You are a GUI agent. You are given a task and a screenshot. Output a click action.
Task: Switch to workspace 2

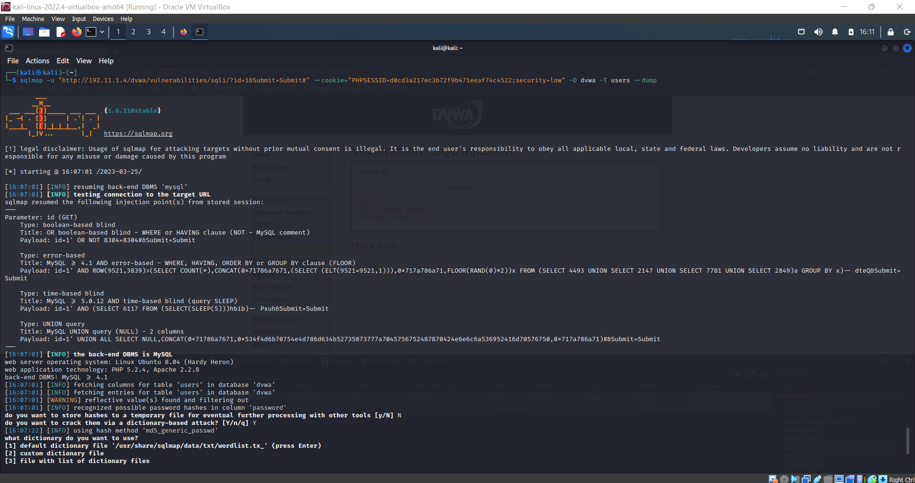(x=133, y=32)
